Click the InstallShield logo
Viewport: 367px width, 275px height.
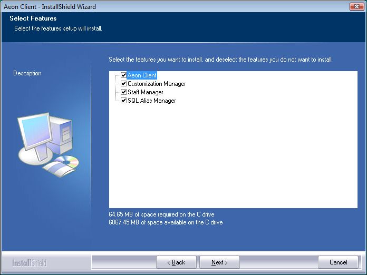click(x=30, y=262)
